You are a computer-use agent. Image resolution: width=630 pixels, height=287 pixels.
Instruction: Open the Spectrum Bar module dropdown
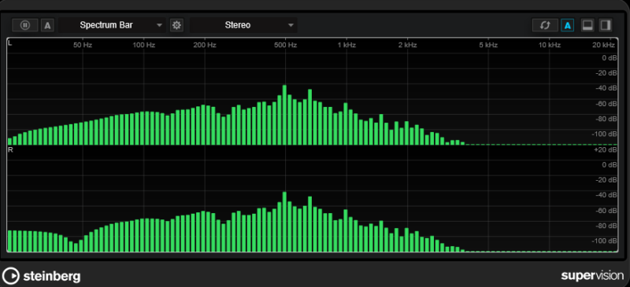112,25
